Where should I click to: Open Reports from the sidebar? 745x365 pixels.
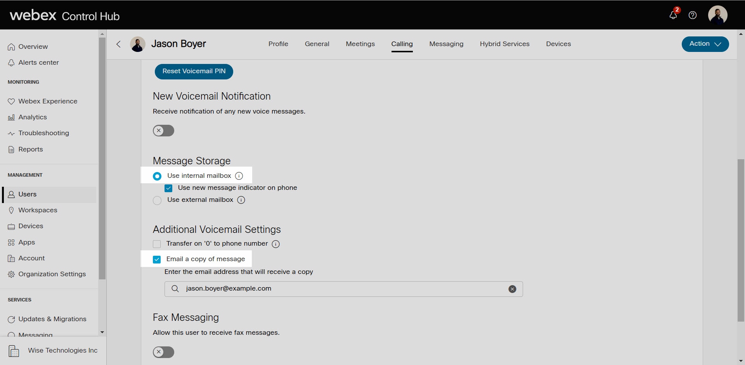pos(30,149)
